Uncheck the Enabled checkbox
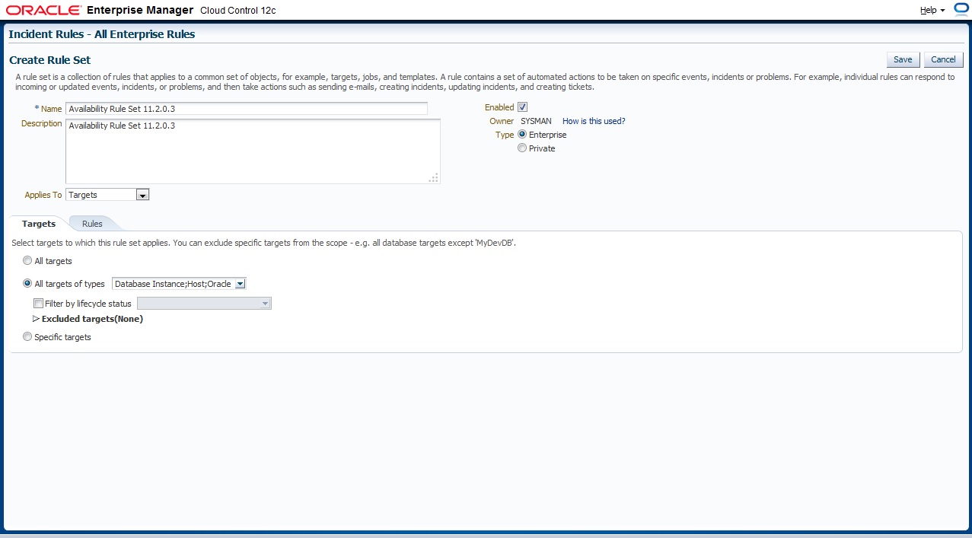Screen dimensions: 972x538 (522, 107)
